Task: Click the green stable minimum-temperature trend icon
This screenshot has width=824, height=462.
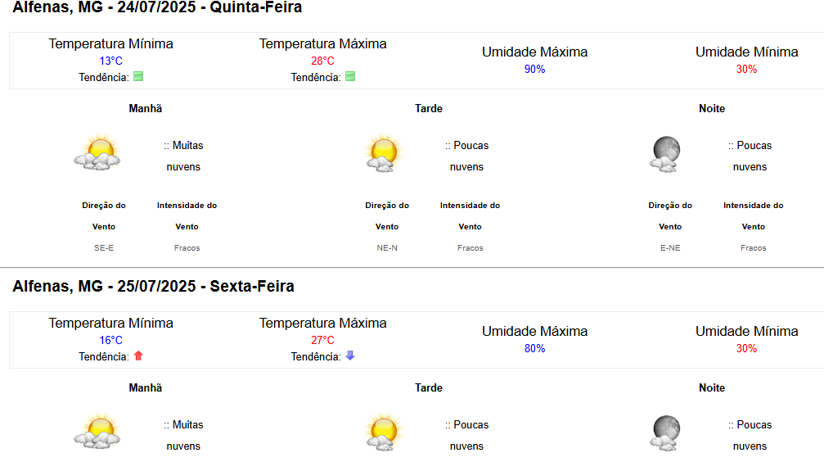Action: click(138, 76)
